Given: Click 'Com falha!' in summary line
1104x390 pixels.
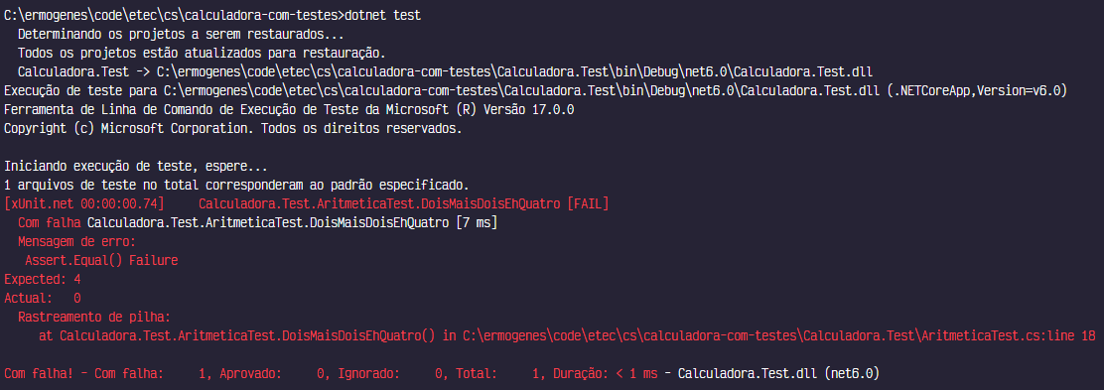Looking at the screenshot, I should [39, 374].
